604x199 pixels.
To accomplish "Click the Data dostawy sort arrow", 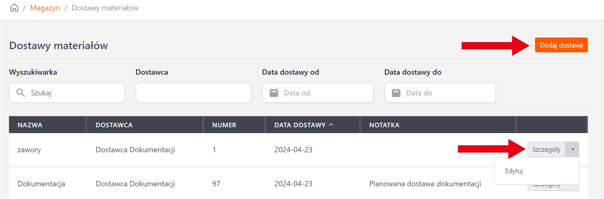I will [331, 125].
